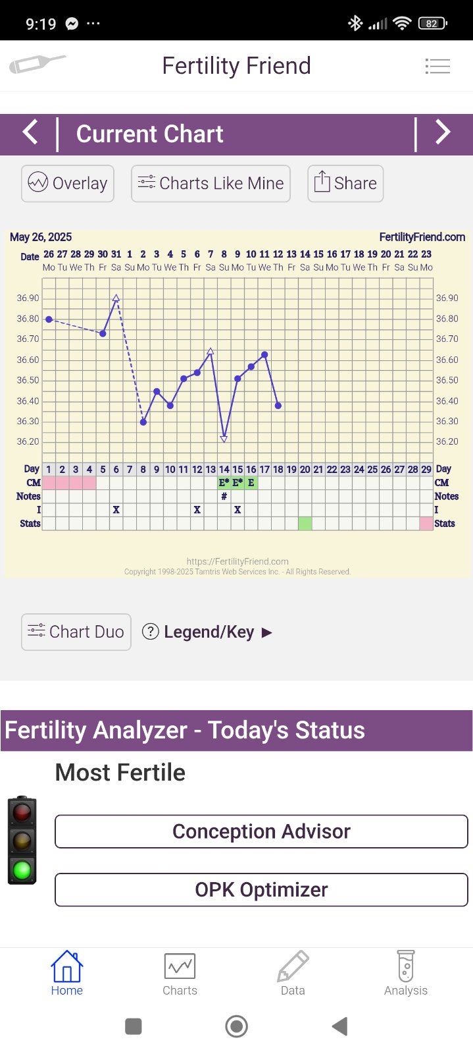Share the current chart

(345, 183)
